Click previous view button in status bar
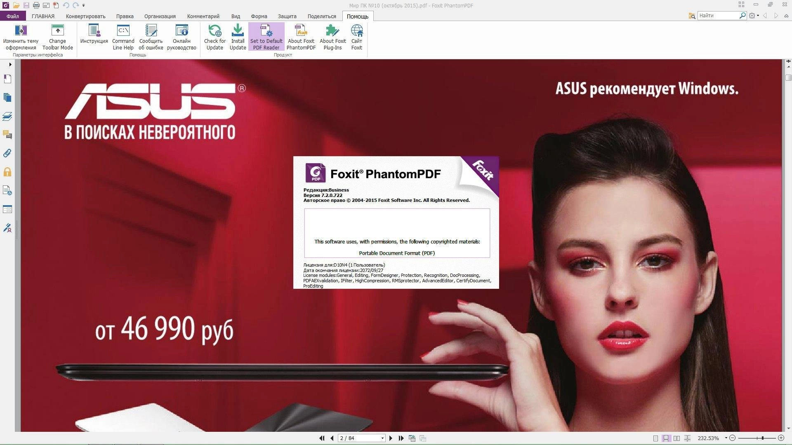The width and height of the screenshot is (792, 445). pyautogui.click(x=412, y=438)
